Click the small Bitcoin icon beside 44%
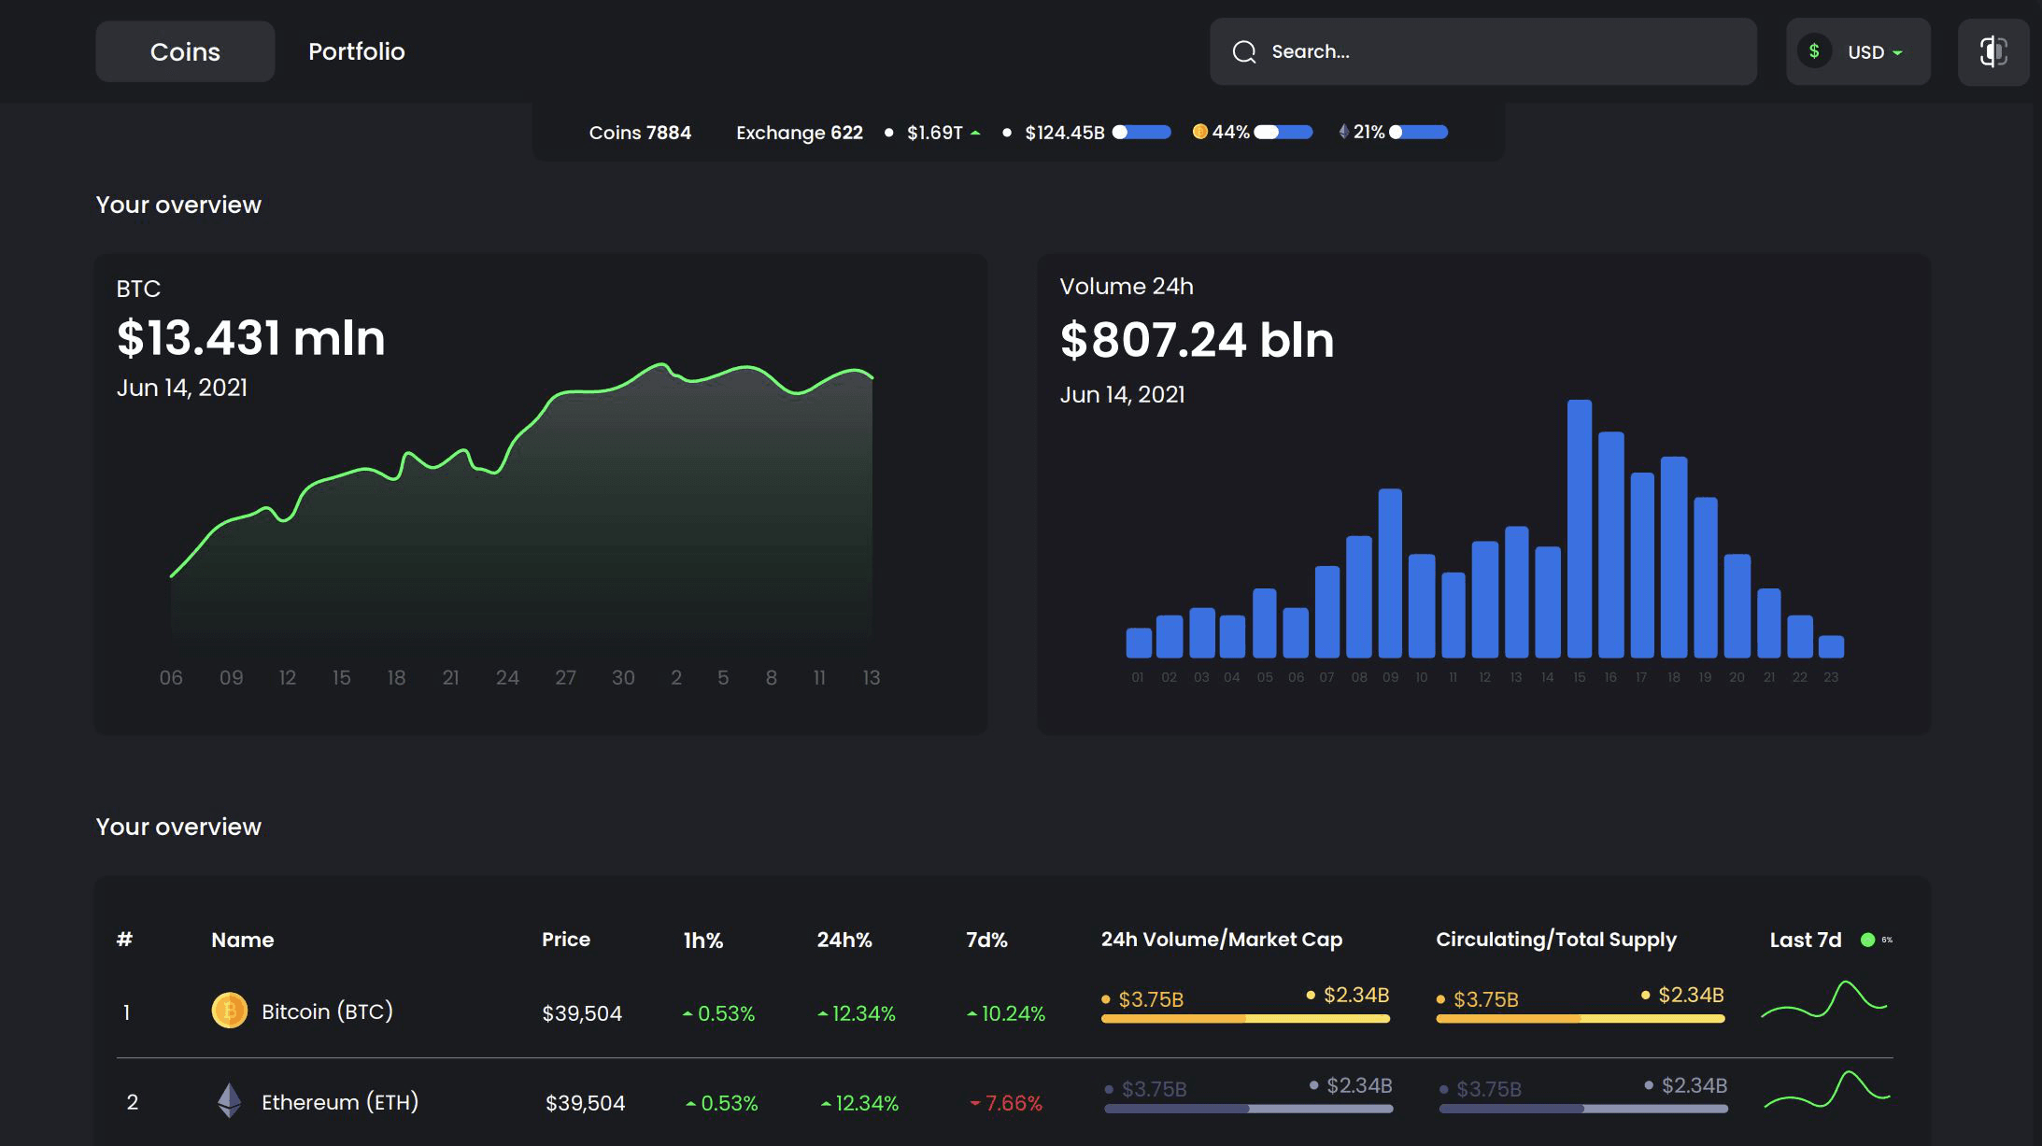The width and height of the screenshot is (2042, 1146). pyautogui.click(x=1199, y=132)
